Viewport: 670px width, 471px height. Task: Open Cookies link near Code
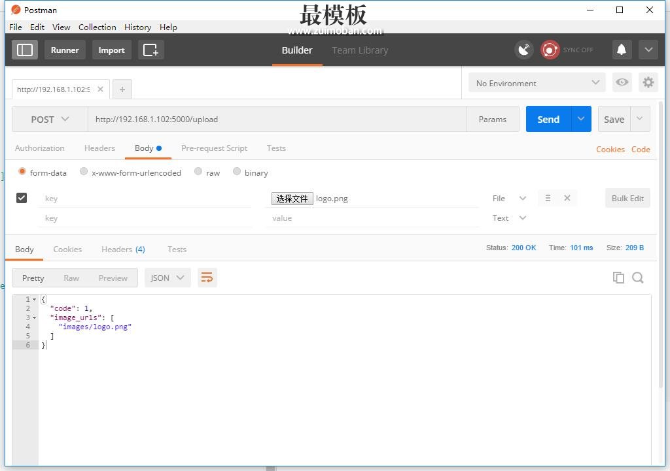(610, 150)
